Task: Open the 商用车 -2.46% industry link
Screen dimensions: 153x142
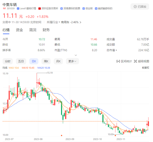Action: 71,22
